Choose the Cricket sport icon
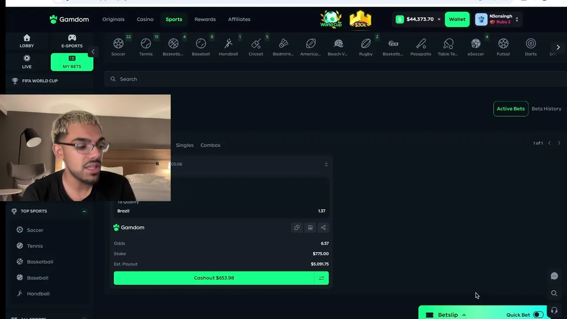This screenshot has width=567, height=319. pyautogui.click(x=256, y=47)
